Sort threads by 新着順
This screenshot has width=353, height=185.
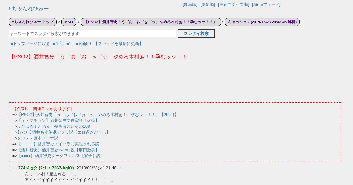190,4
